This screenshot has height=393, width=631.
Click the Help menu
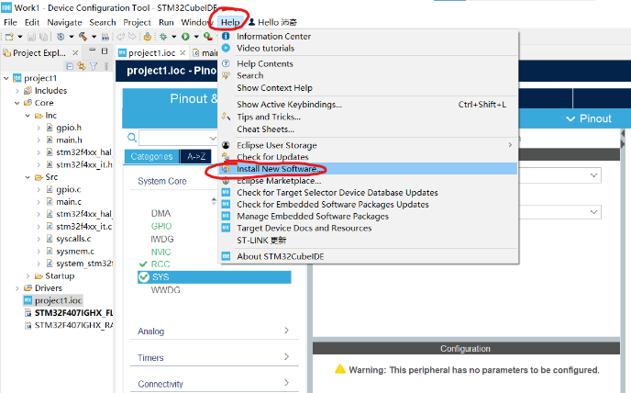point(230,22)
